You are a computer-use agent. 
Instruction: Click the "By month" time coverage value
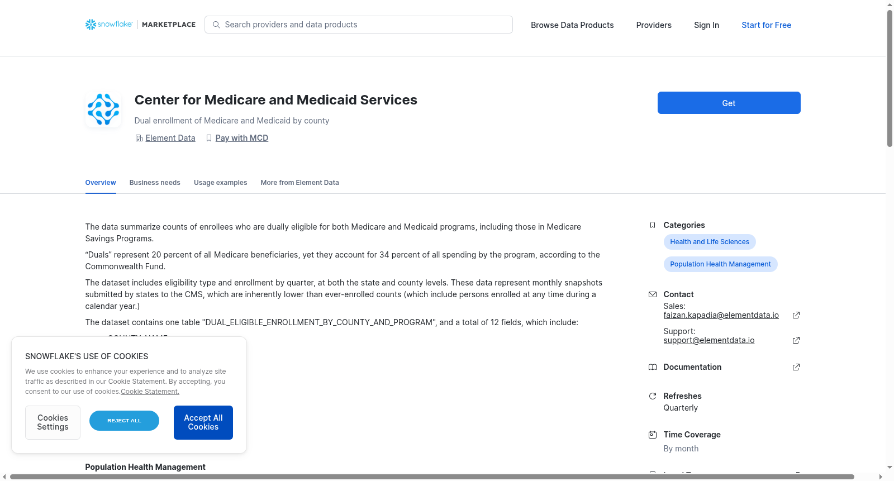(681, 449)
